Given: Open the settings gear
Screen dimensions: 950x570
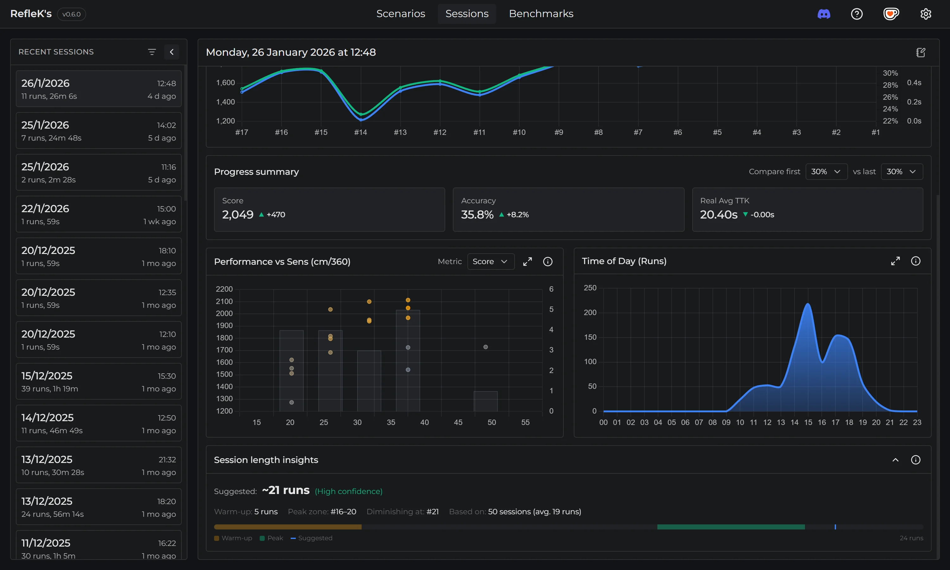Looking at the screenshot, I should coord(926,14).
